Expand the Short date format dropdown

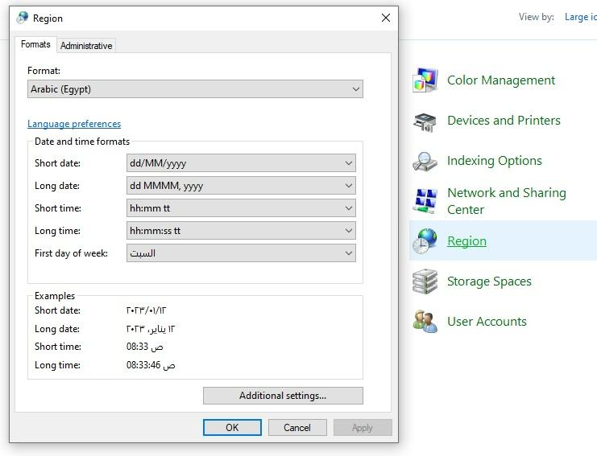click(241, 163)
